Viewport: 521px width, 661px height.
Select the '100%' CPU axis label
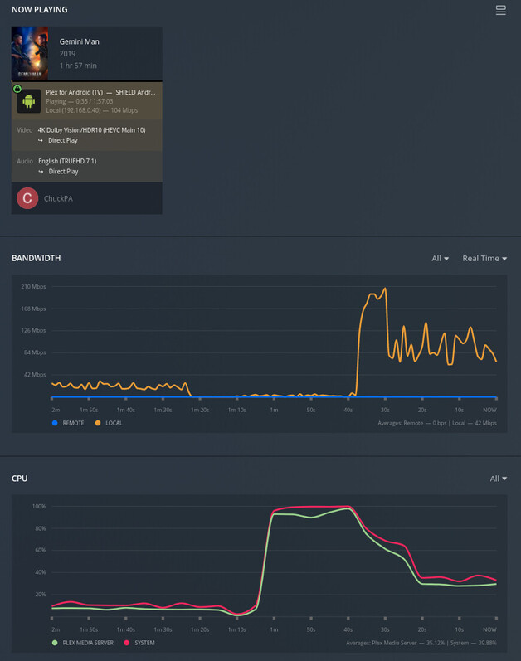coord(39,506)
